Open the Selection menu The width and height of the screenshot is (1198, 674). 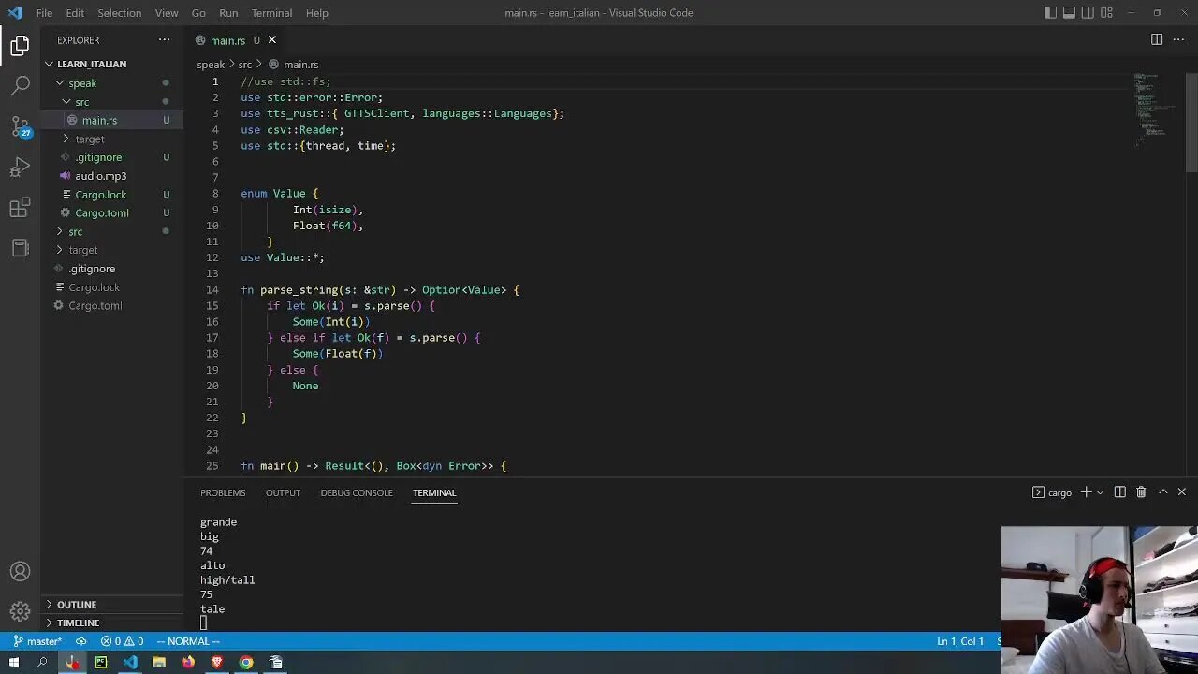[x=120, y=13]
